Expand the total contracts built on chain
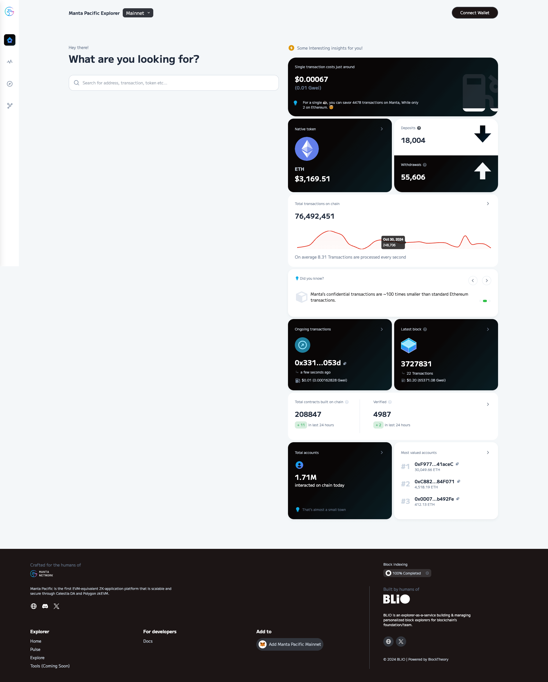This screenshot has width=548, height=682. tap(488, 404)
